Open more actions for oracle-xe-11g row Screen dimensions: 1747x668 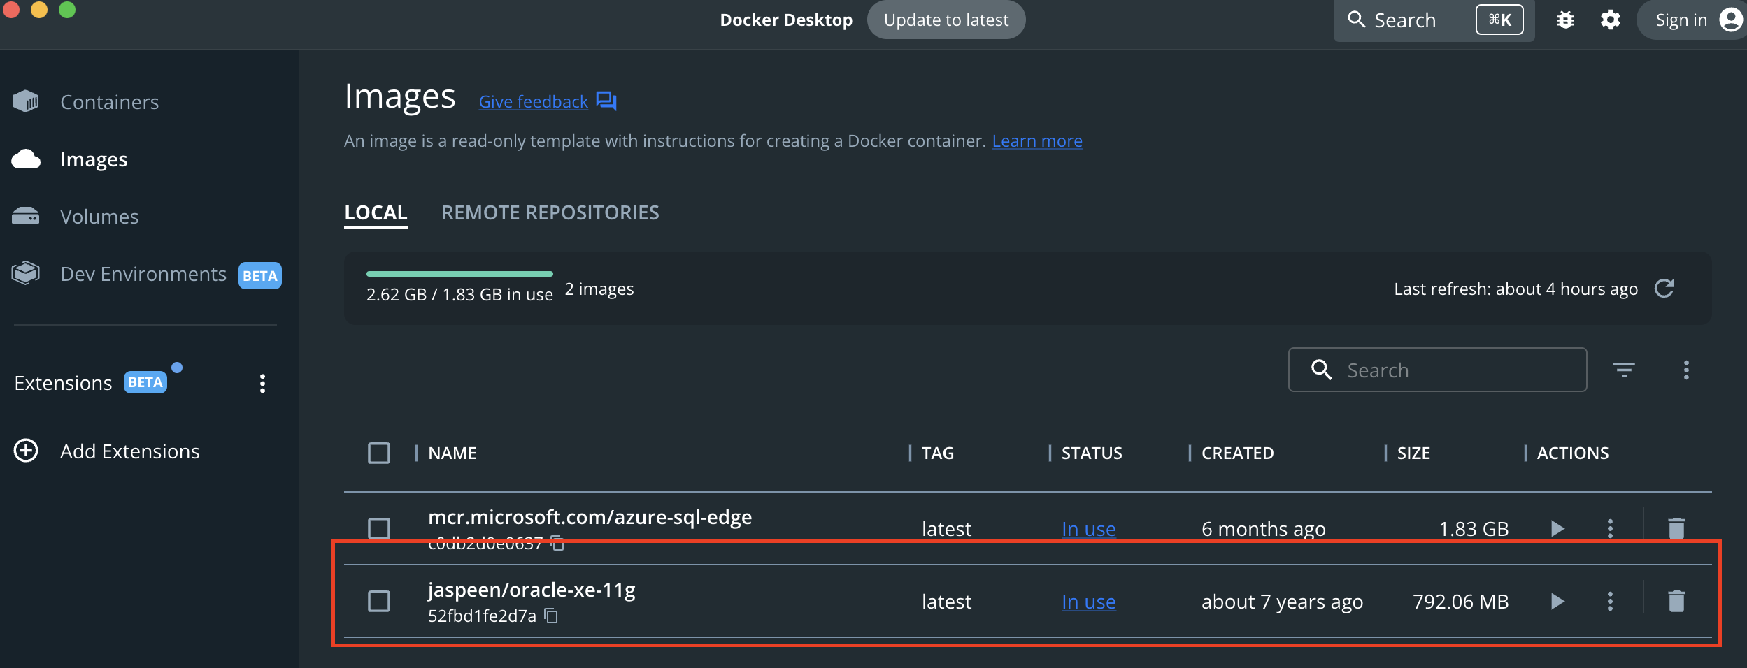[x=1610, y=601]
